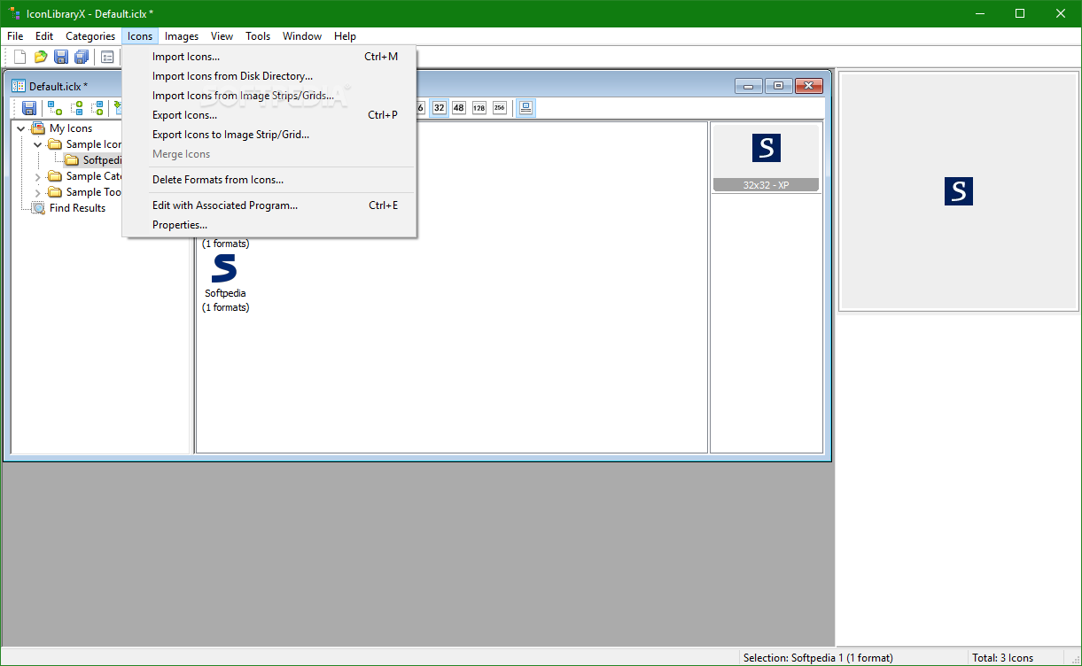Open the Help menu
Screen dimensions: 1082x666
click(x=346, y=36)
